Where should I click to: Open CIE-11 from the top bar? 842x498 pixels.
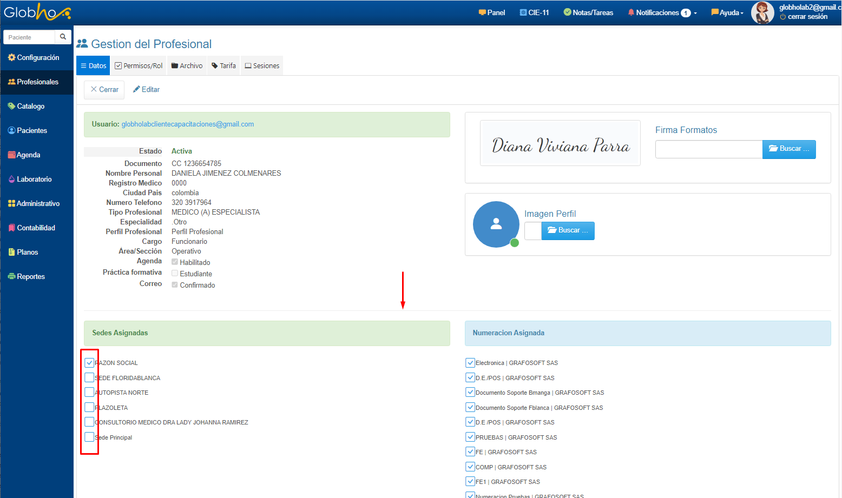tap(534, 12)
